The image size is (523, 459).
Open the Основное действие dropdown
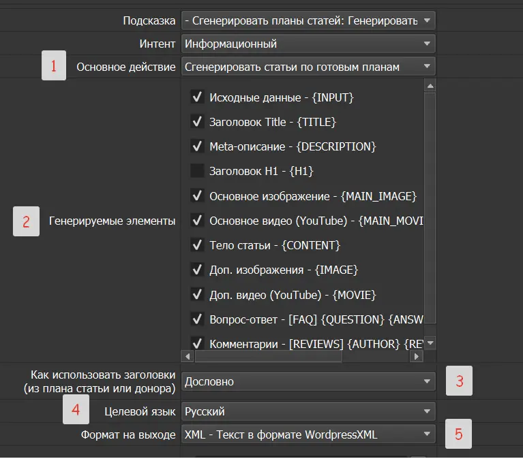(308, 67)
